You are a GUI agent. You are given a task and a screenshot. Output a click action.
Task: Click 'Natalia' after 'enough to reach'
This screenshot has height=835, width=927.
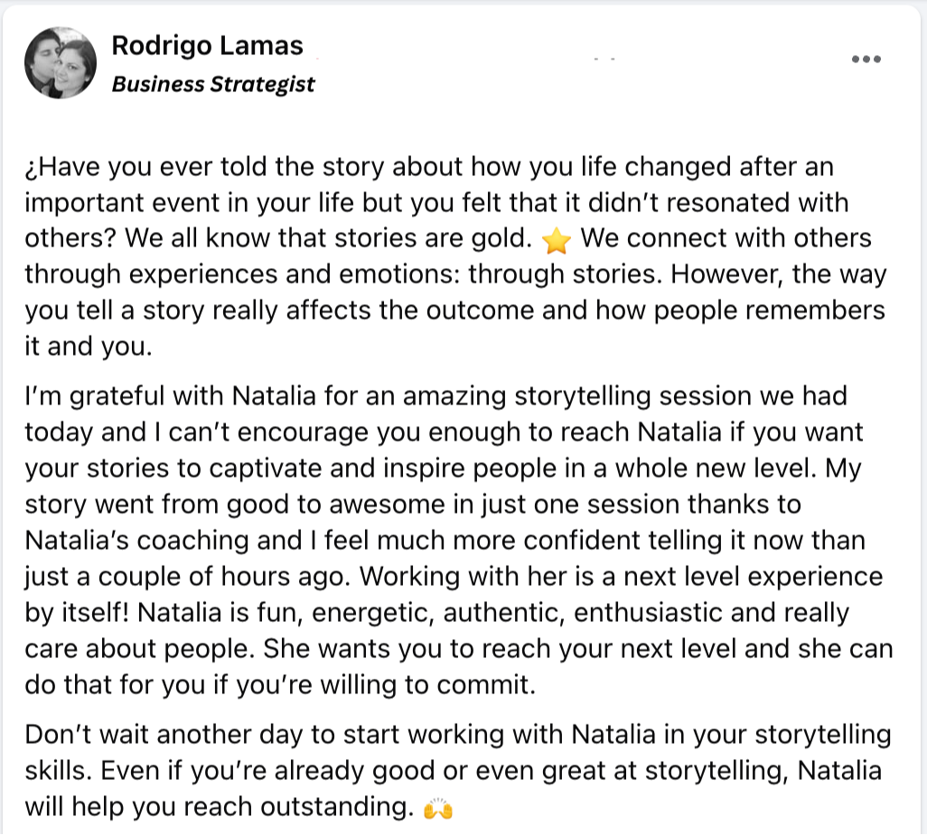pyautogui.click(x=679, y=431)
